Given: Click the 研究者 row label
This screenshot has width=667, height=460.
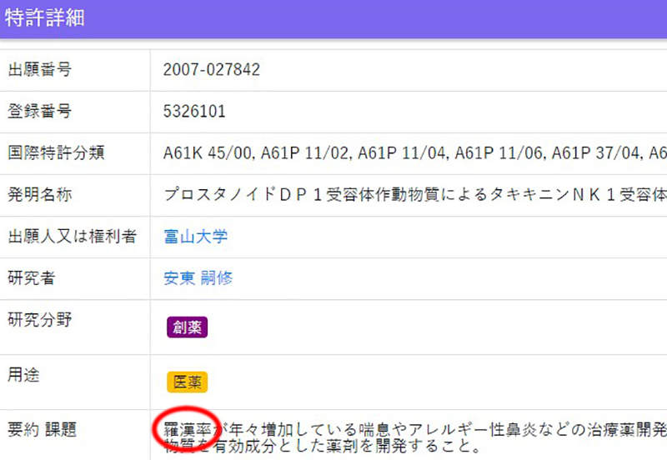Looking at the screenshot, I should 32,278.
